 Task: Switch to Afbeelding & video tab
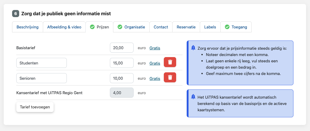point(64,27)
